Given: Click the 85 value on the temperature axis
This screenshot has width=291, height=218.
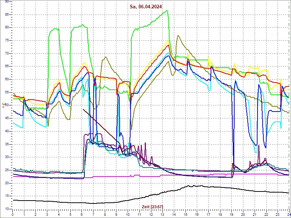Looking at the screenshot, I should tap(7, 15).
